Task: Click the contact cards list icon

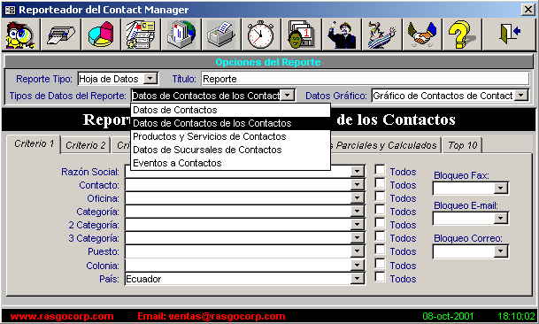Action: click(141, 35)
